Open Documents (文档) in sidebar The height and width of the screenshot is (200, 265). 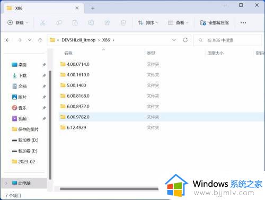click(x=19, y=86)
